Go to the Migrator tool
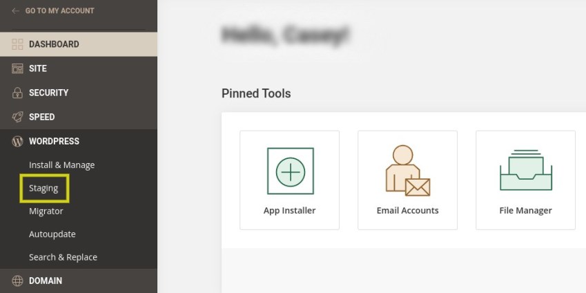This screenshot has width=586, height=293. click(x=46, y=211)
